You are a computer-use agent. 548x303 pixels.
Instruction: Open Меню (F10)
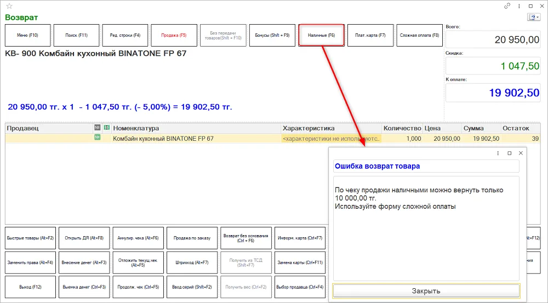tap(27, 35)
